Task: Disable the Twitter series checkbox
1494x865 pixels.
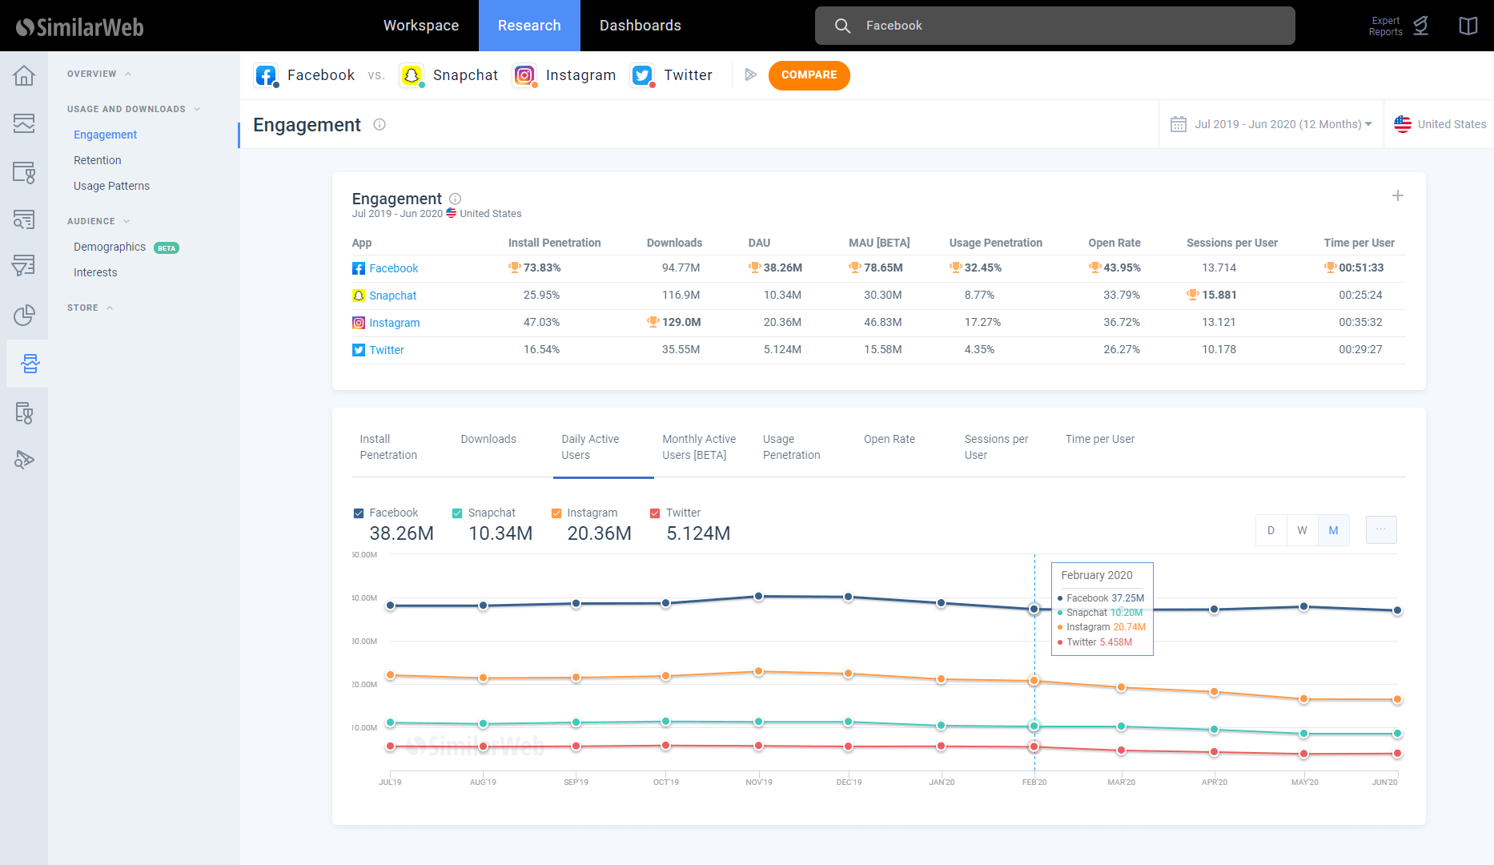Action: (655, 513)
